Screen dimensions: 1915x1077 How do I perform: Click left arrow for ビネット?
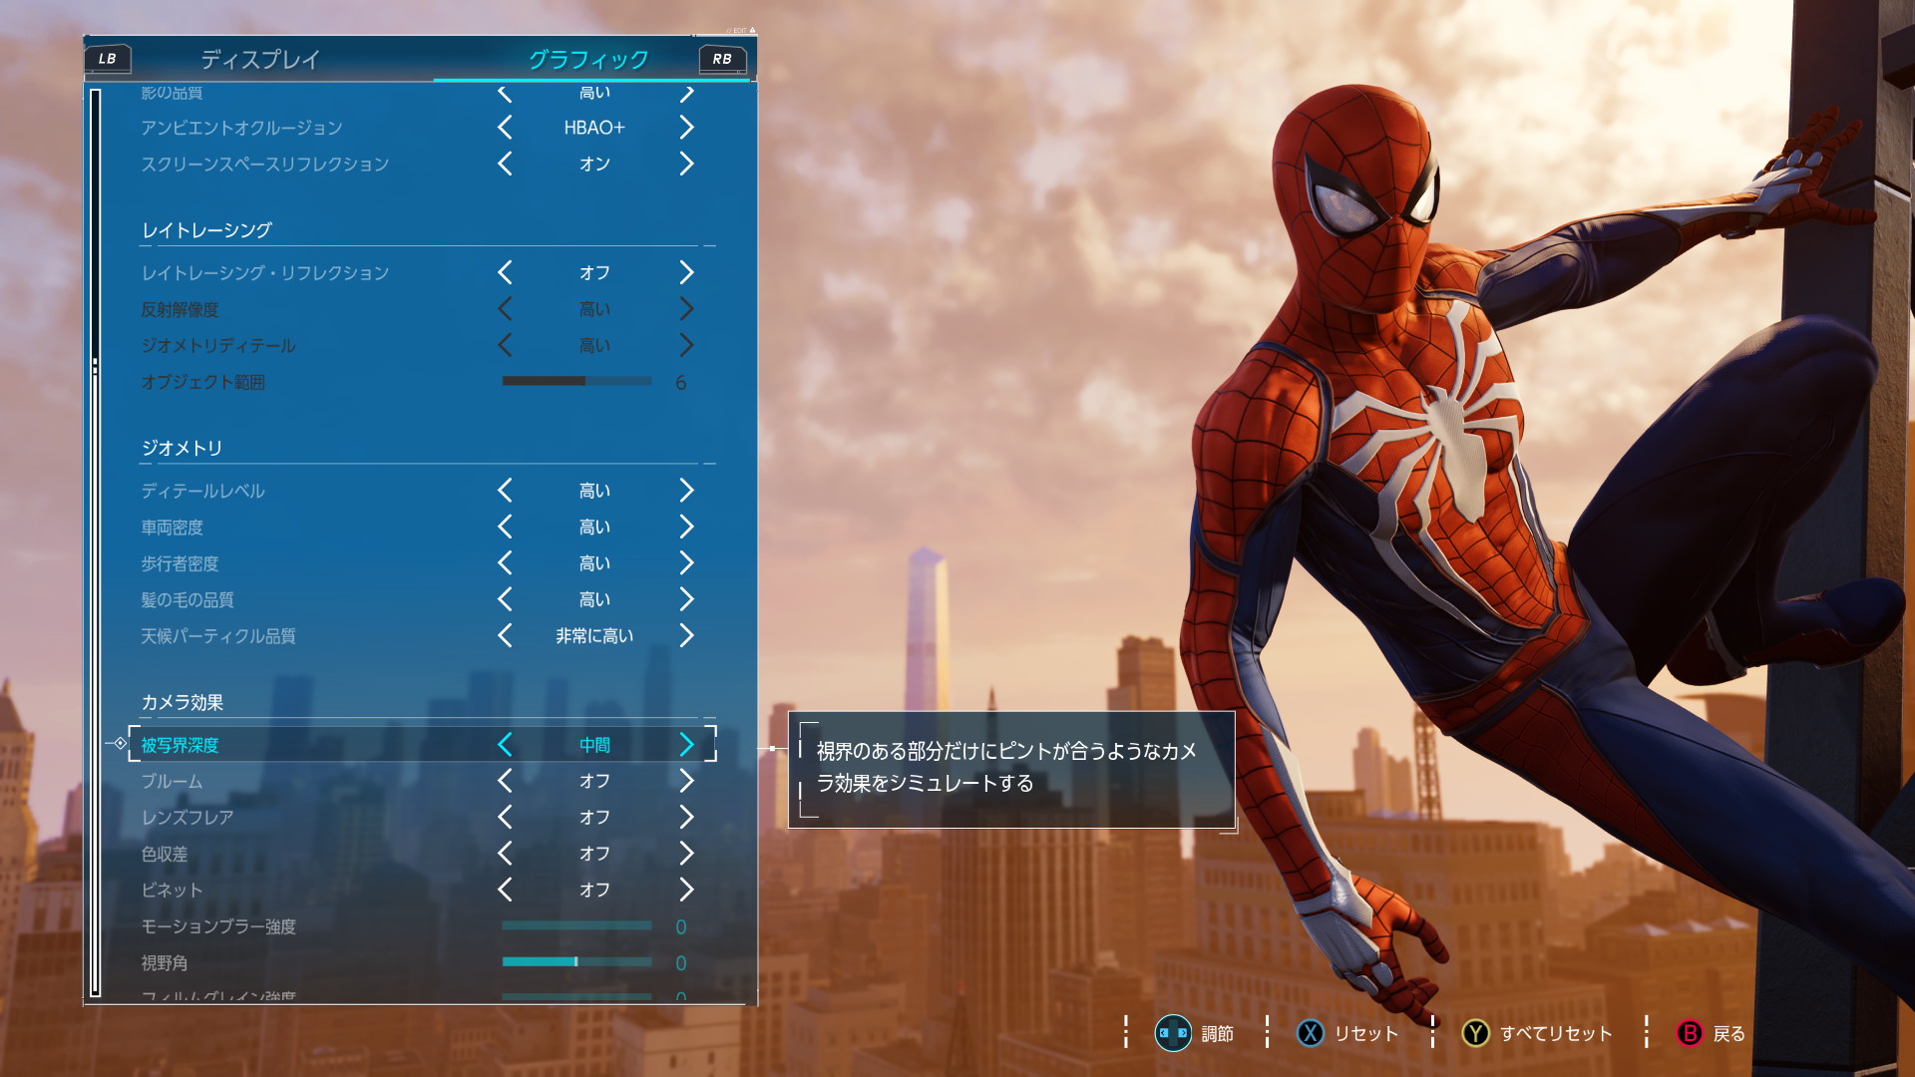(505, 890)
